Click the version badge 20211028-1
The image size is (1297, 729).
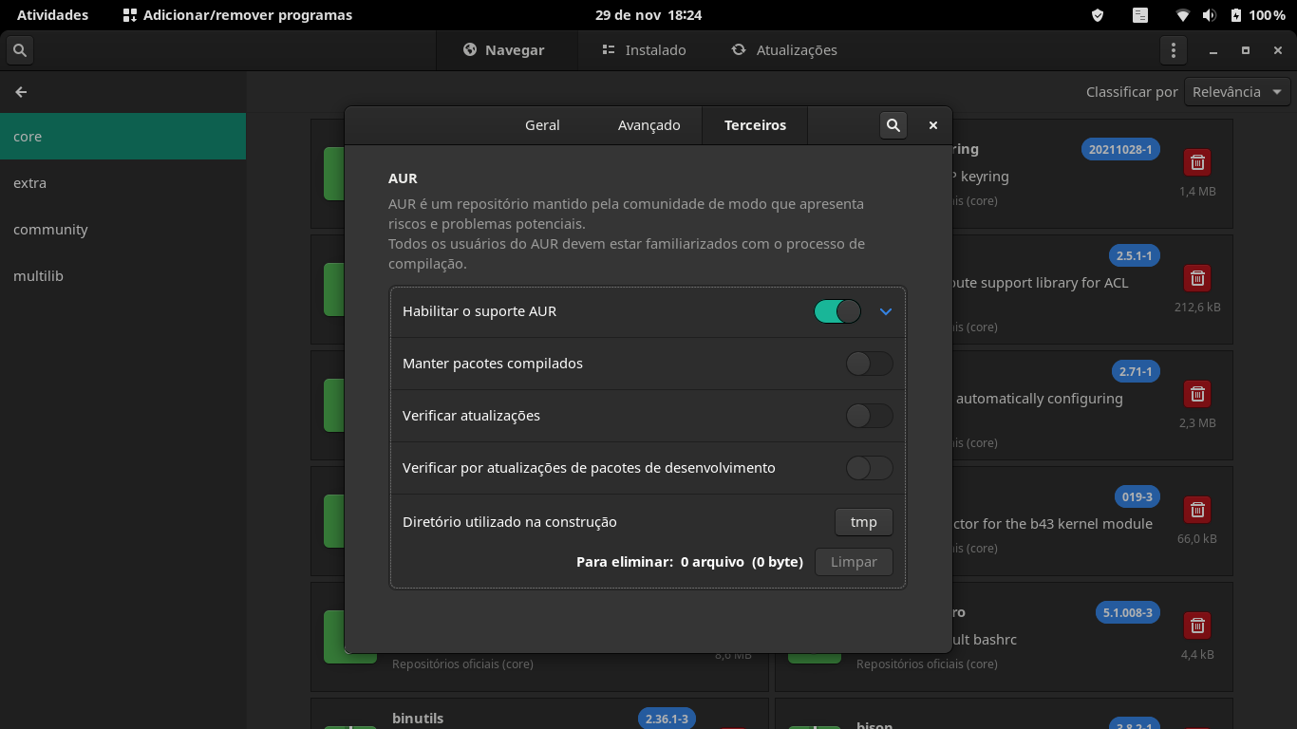[1120, 149]
